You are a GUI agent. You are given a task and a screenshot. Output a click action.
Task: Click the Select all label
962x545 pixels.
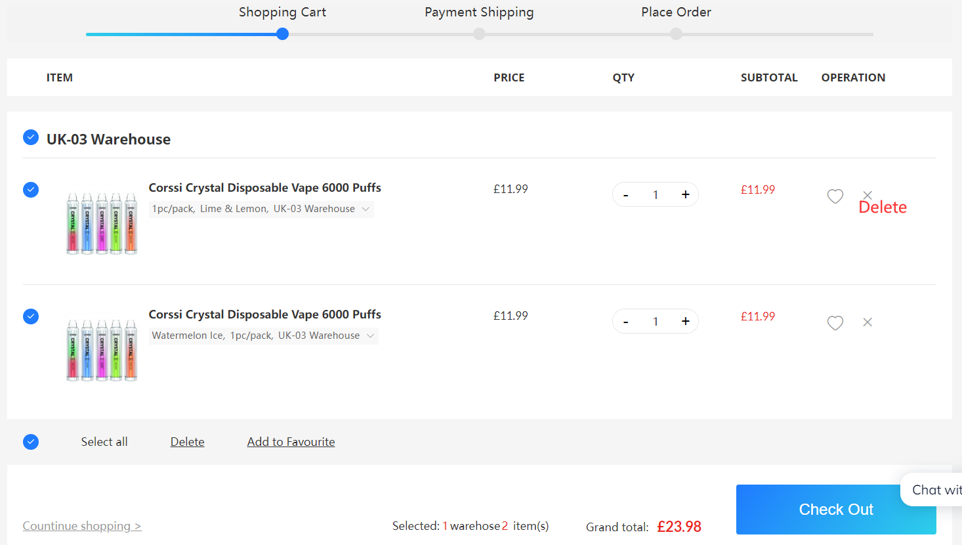tap(104, 442)
